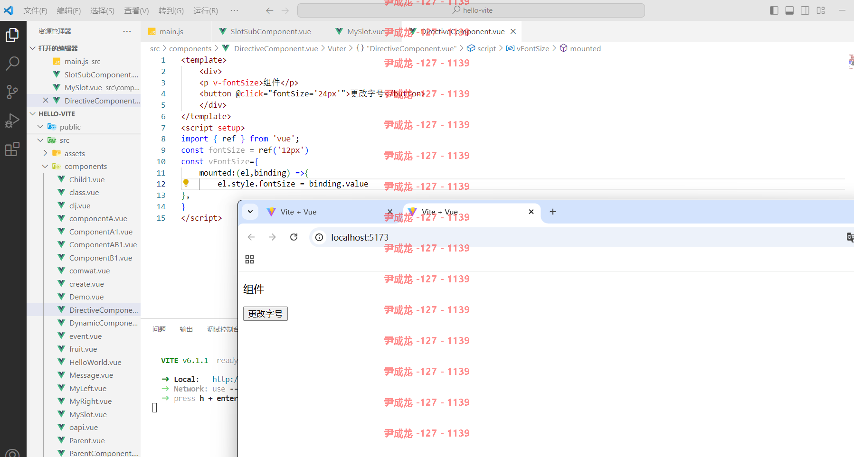Click the components breadcrumb
Screen dimensions: 854x457
[190, 48]
